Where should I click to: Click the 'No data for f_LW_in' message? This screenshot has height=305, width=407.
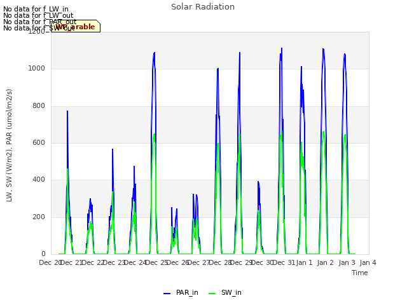(36, 9)
